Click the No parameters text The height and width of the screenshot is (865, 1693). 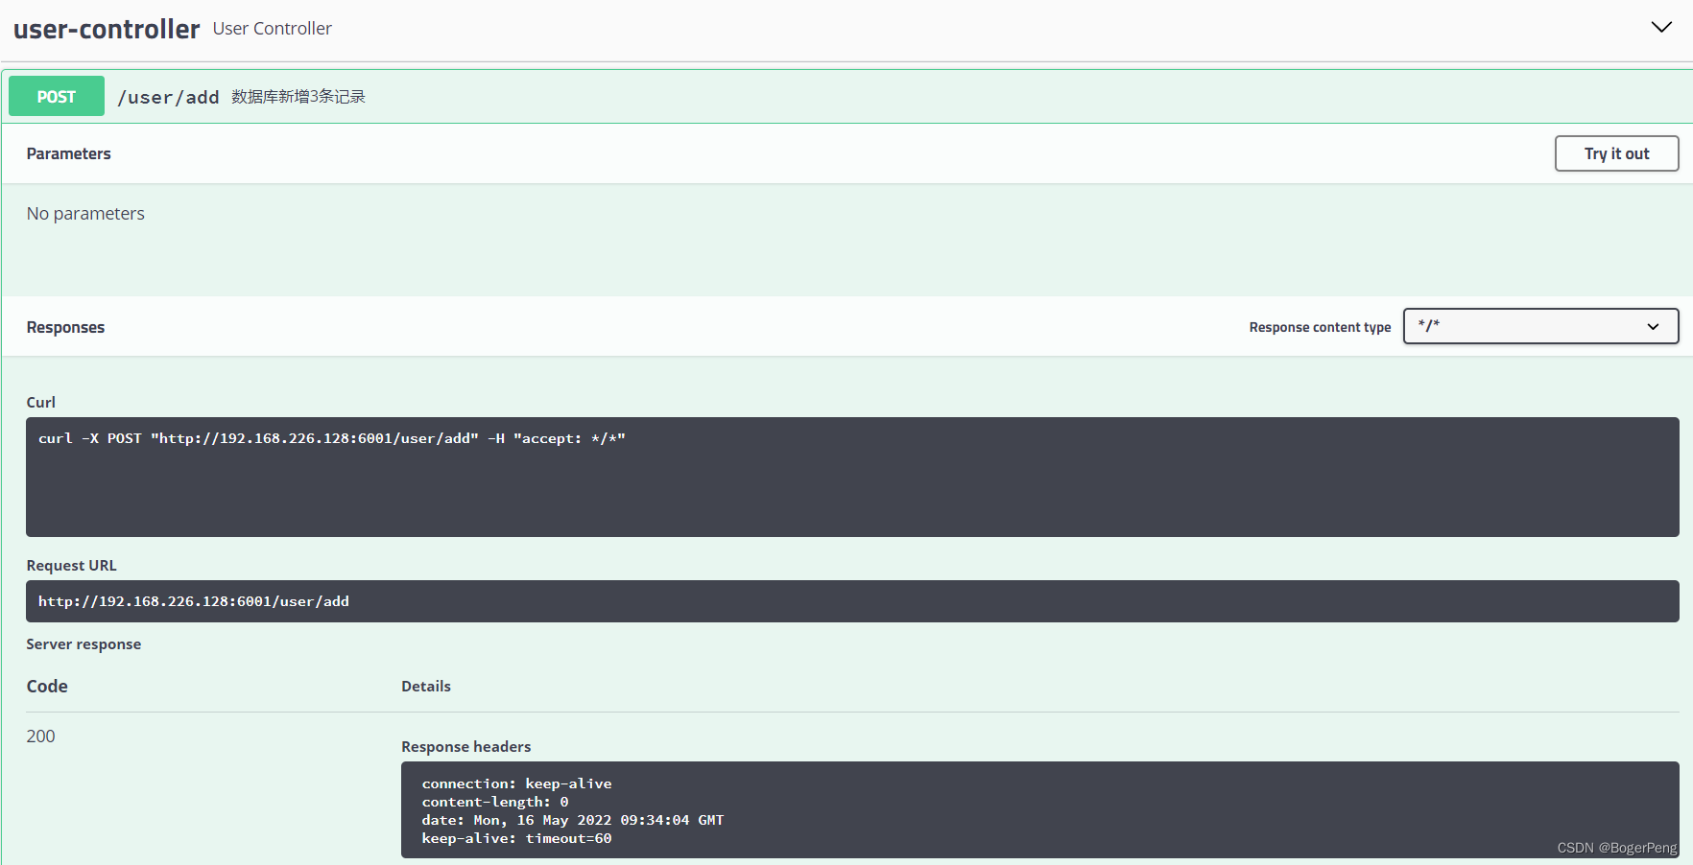coord(85,213)
